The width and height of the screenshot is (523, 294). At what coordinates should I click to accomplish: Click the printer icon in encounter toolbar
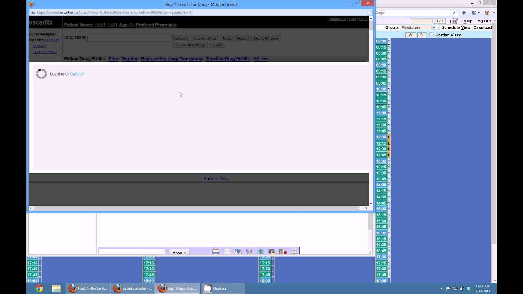pos(294,252)
